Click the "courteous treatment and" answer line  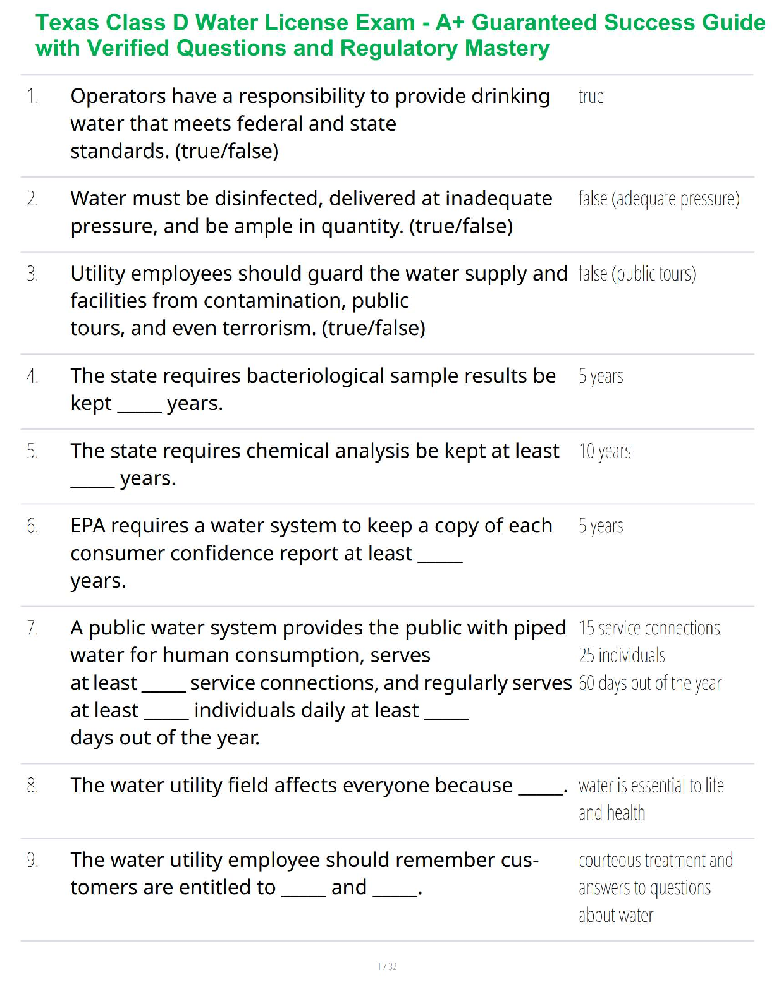(x=655, y=861)
